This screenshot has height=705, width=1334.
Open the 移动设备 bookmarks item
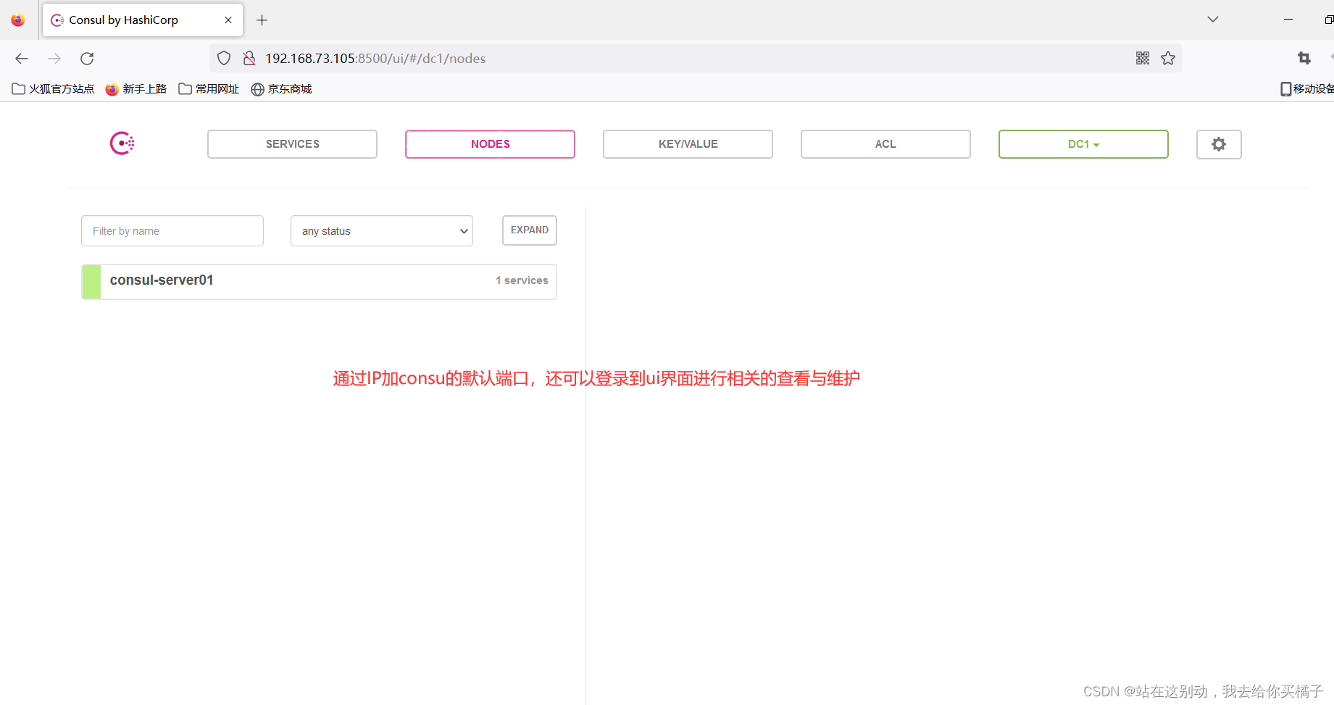[x=1306, y=89]
